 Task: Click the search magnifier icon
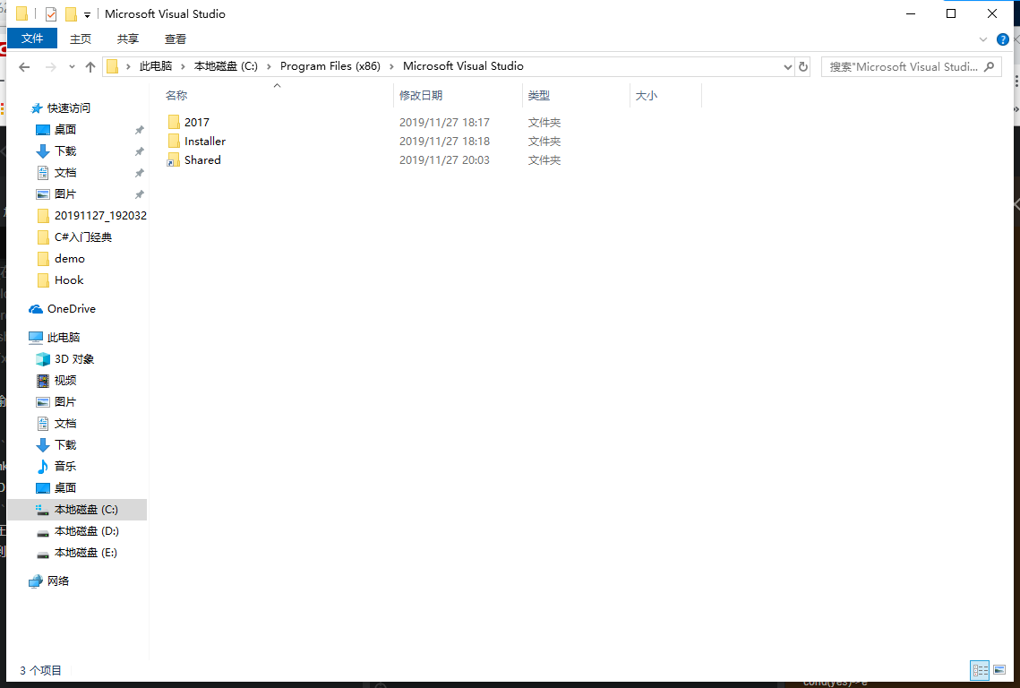pyautogui.click(x=990, y=66)
